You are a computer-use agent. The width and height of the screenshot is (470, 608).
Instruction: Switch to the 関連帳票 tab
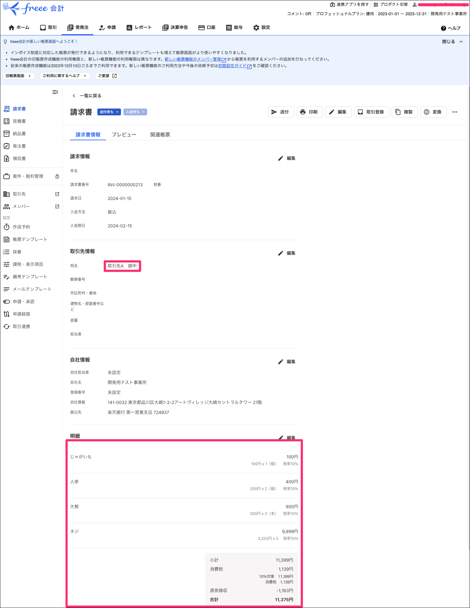(x=160, y=135)
